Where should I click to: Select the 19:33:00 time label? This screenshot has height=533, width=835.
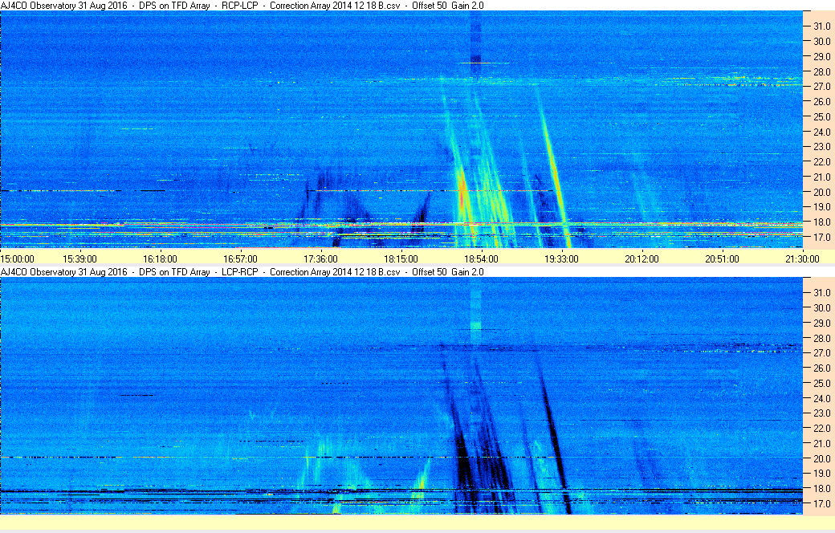[561, 259]
